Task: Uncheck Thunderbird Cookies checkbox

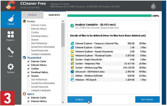Action: point(28,69)
